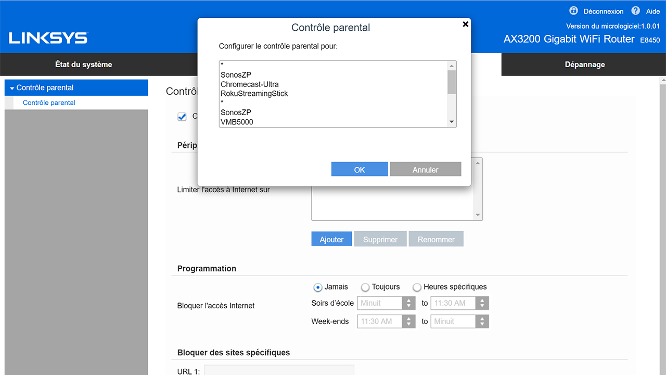Select Chromecast-Ultra in the device list
The height and width of the screenshot is (375, 666).
[x=250, y=84]
